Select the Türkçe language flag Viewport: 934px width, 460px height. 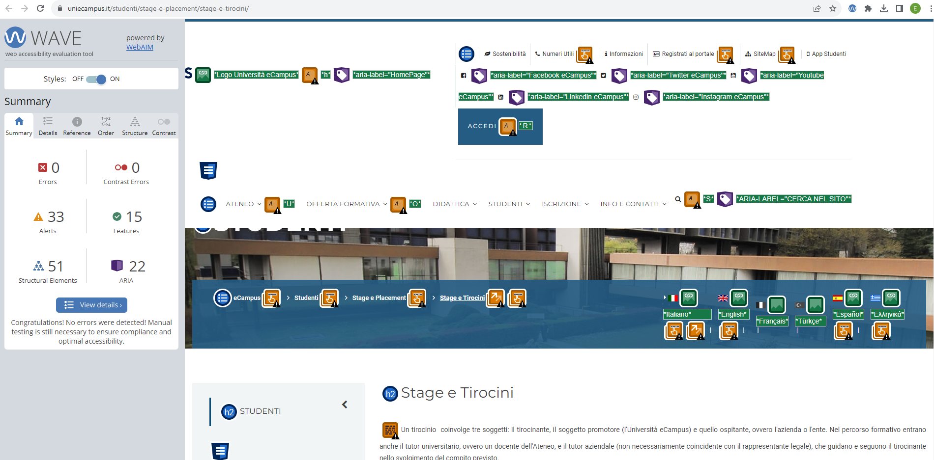coord(800,305)
